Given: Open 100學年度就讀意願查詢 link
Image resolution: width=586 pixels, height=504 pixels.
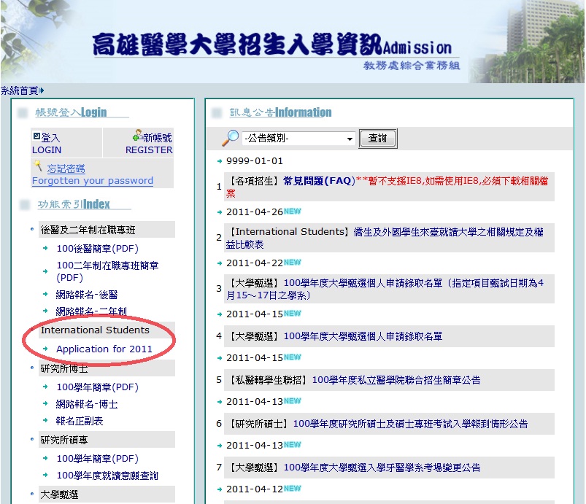Looking at the screenshot, I should (x=107, y=476).
